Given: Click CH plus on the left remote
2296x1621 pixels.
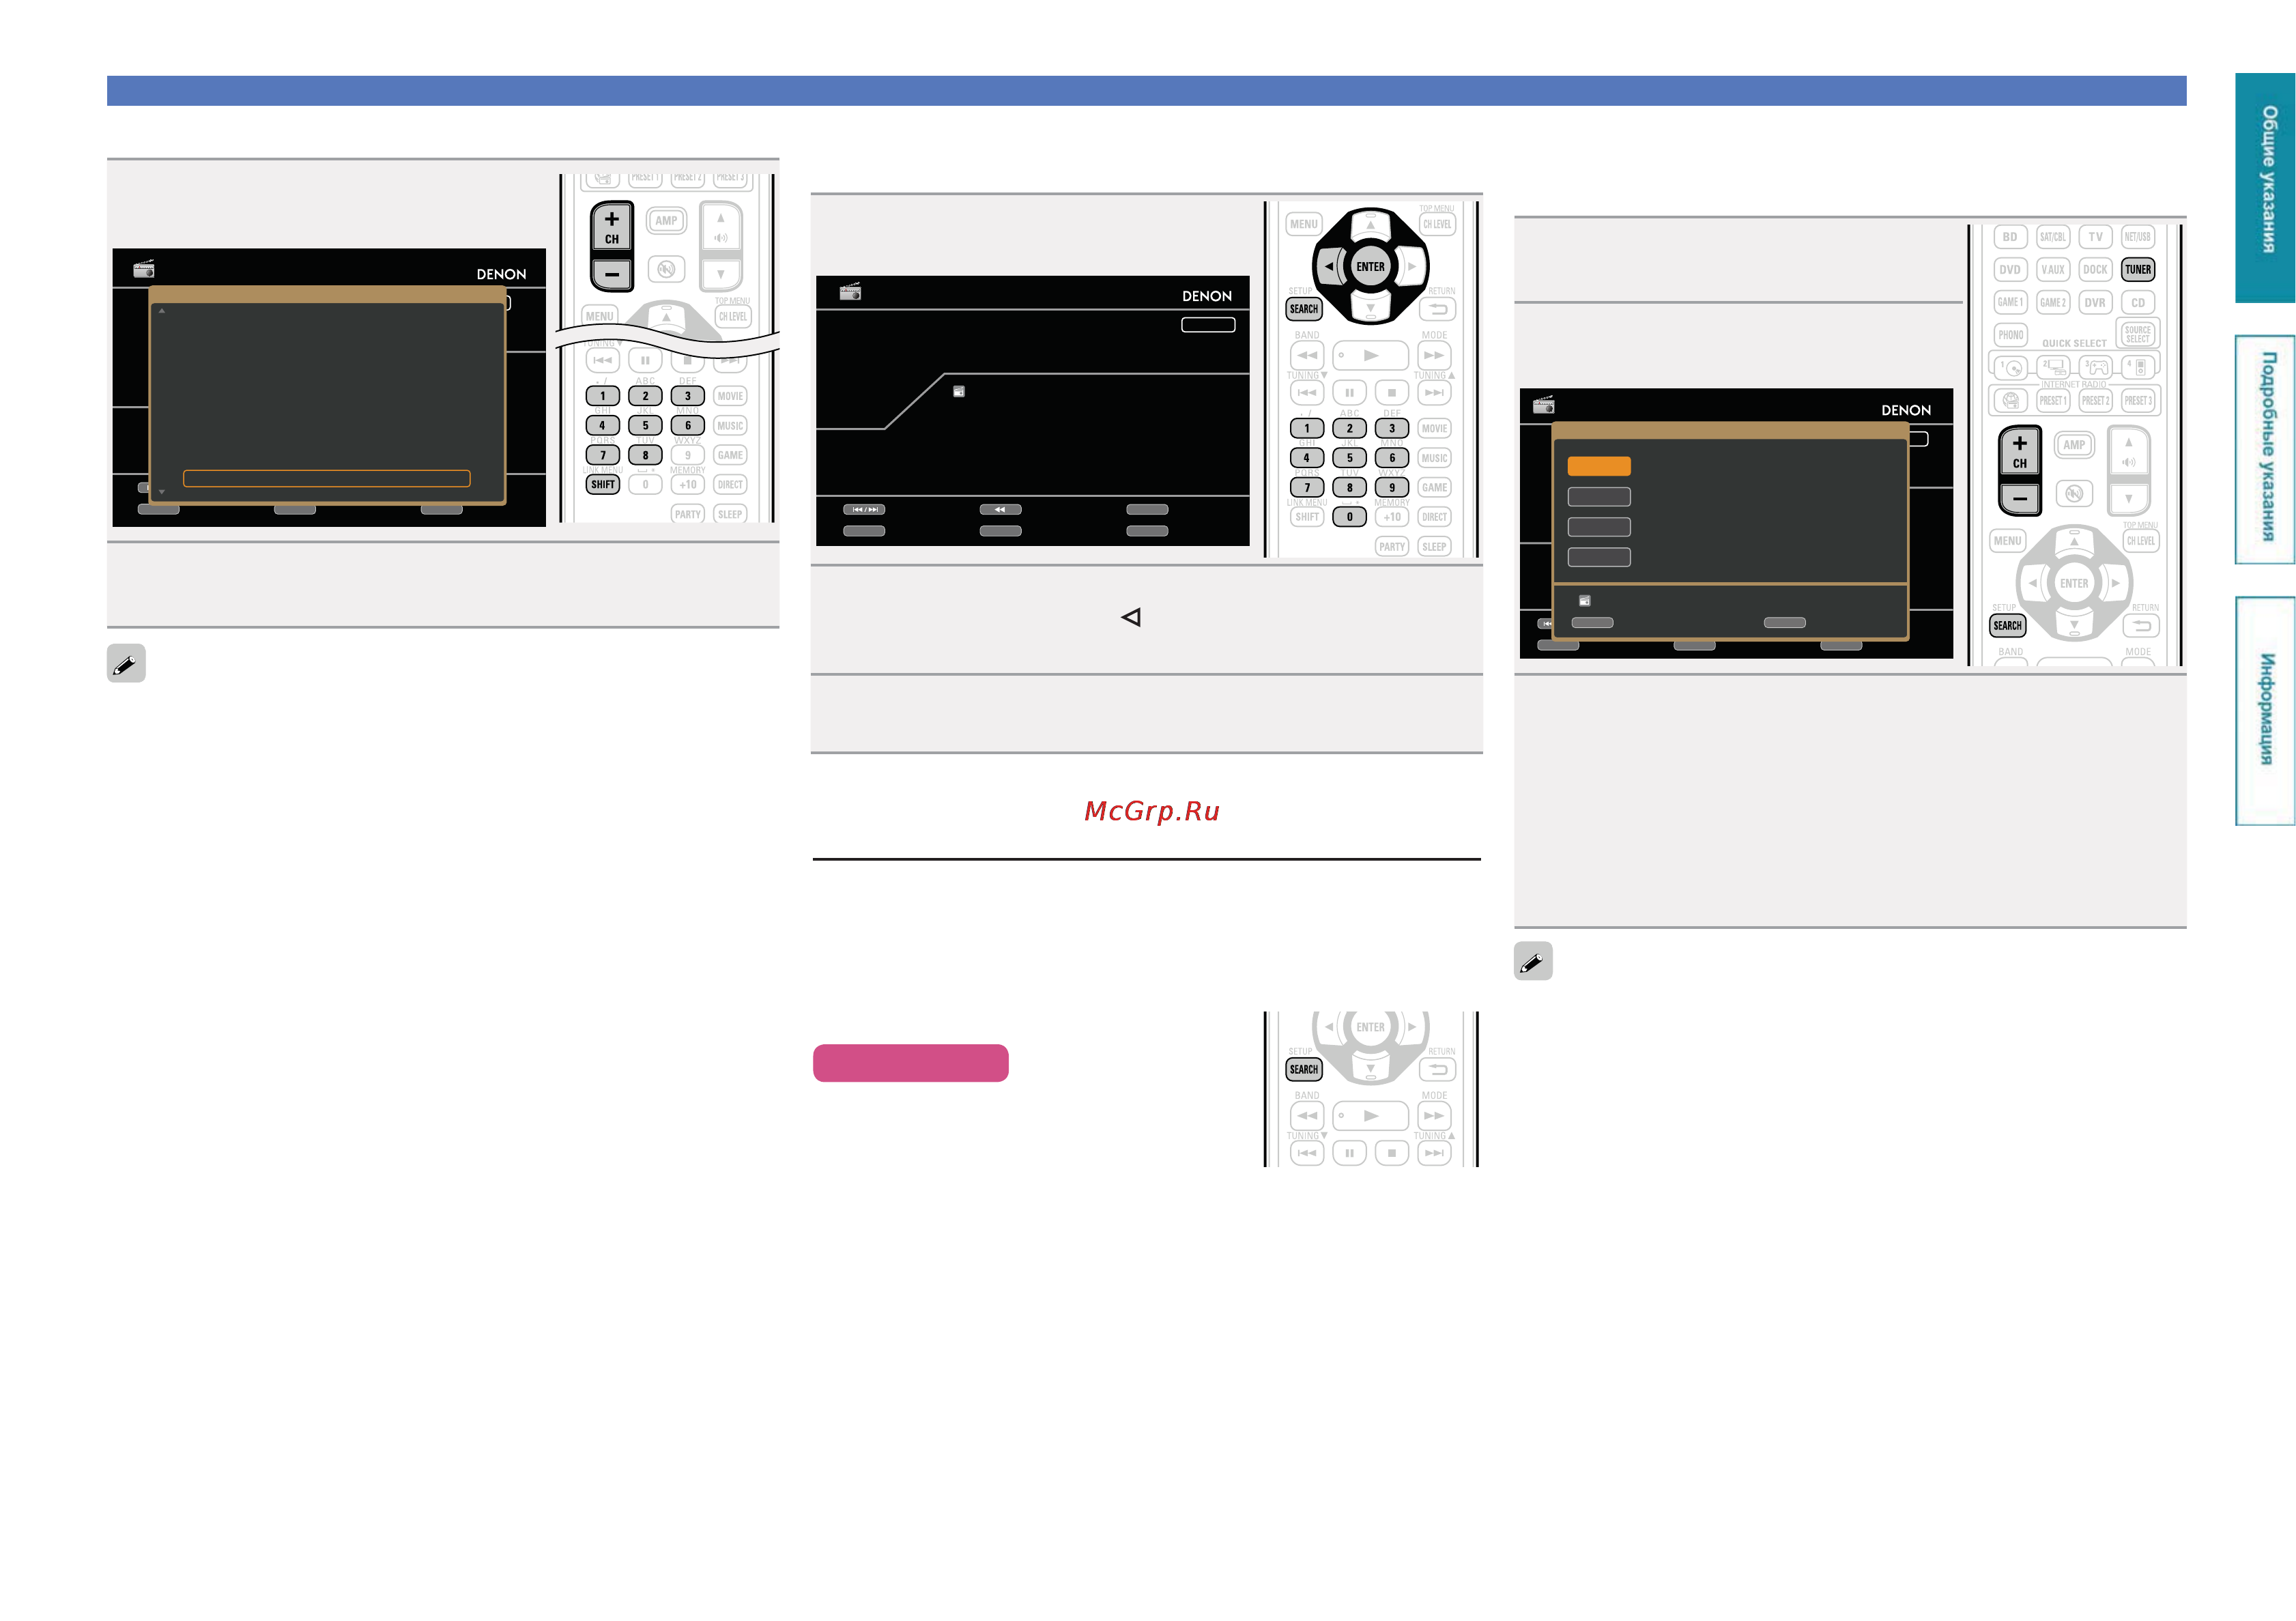Looking at the screenshot, I should pos(611,227).
